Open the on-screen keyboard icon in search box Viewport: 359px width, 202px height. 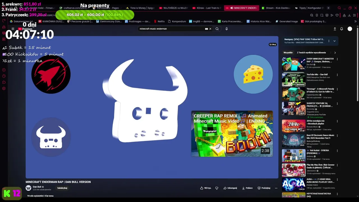tap(206, 29)
